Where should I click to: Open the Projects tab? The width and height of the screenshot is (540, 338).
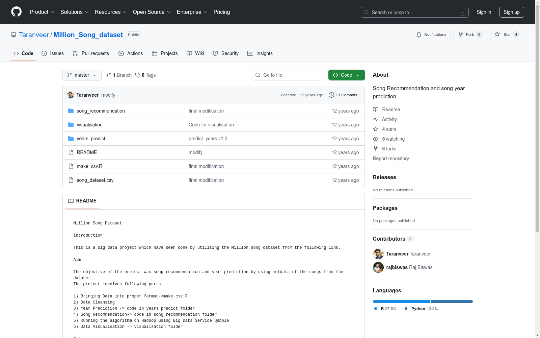(x=165, y=53)
